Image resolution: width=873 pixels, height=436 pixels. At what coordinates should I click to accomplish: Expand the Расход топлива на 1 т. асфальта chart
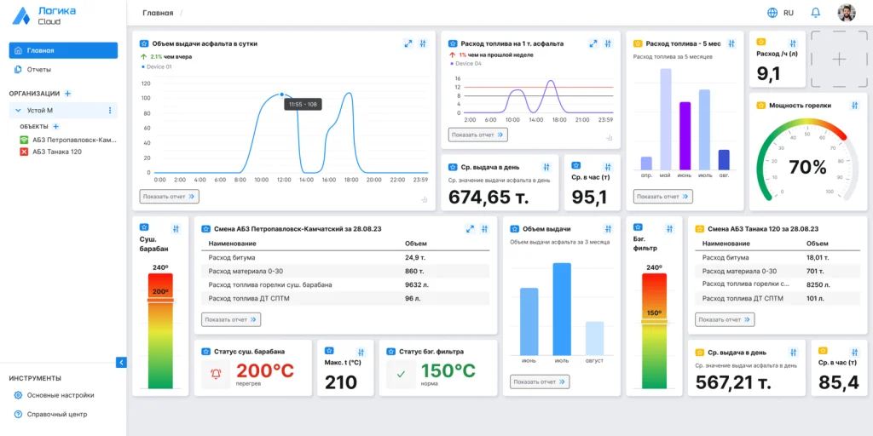point(593,43)
